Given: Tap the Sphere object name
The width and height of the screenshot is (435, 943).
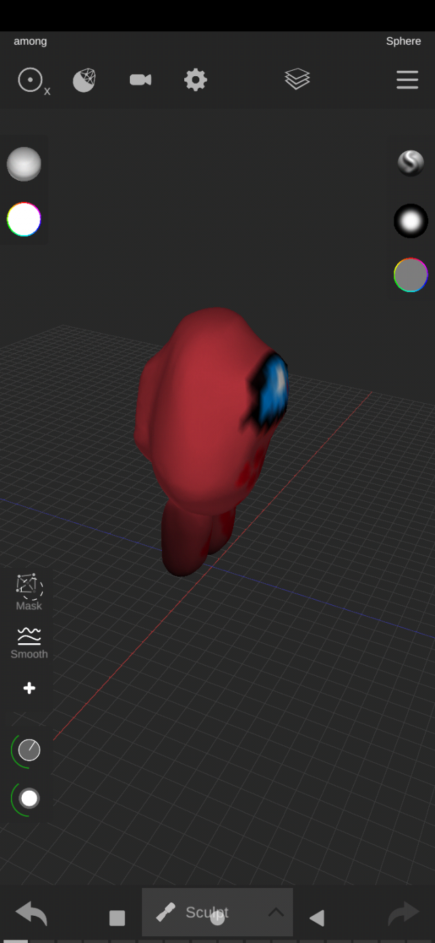Looking at the screenshot, I should pos(403,41).
